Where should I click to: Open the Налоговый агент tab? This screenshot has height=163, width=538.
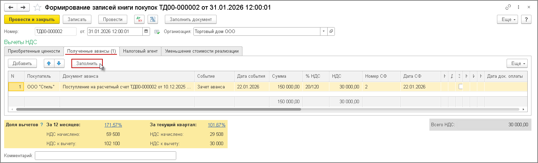[140, 51]
